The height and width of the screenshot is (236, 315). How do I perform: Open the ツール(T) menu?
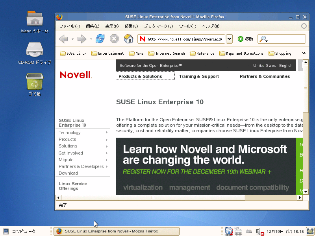pyautogui.click(x=188, y=26)
